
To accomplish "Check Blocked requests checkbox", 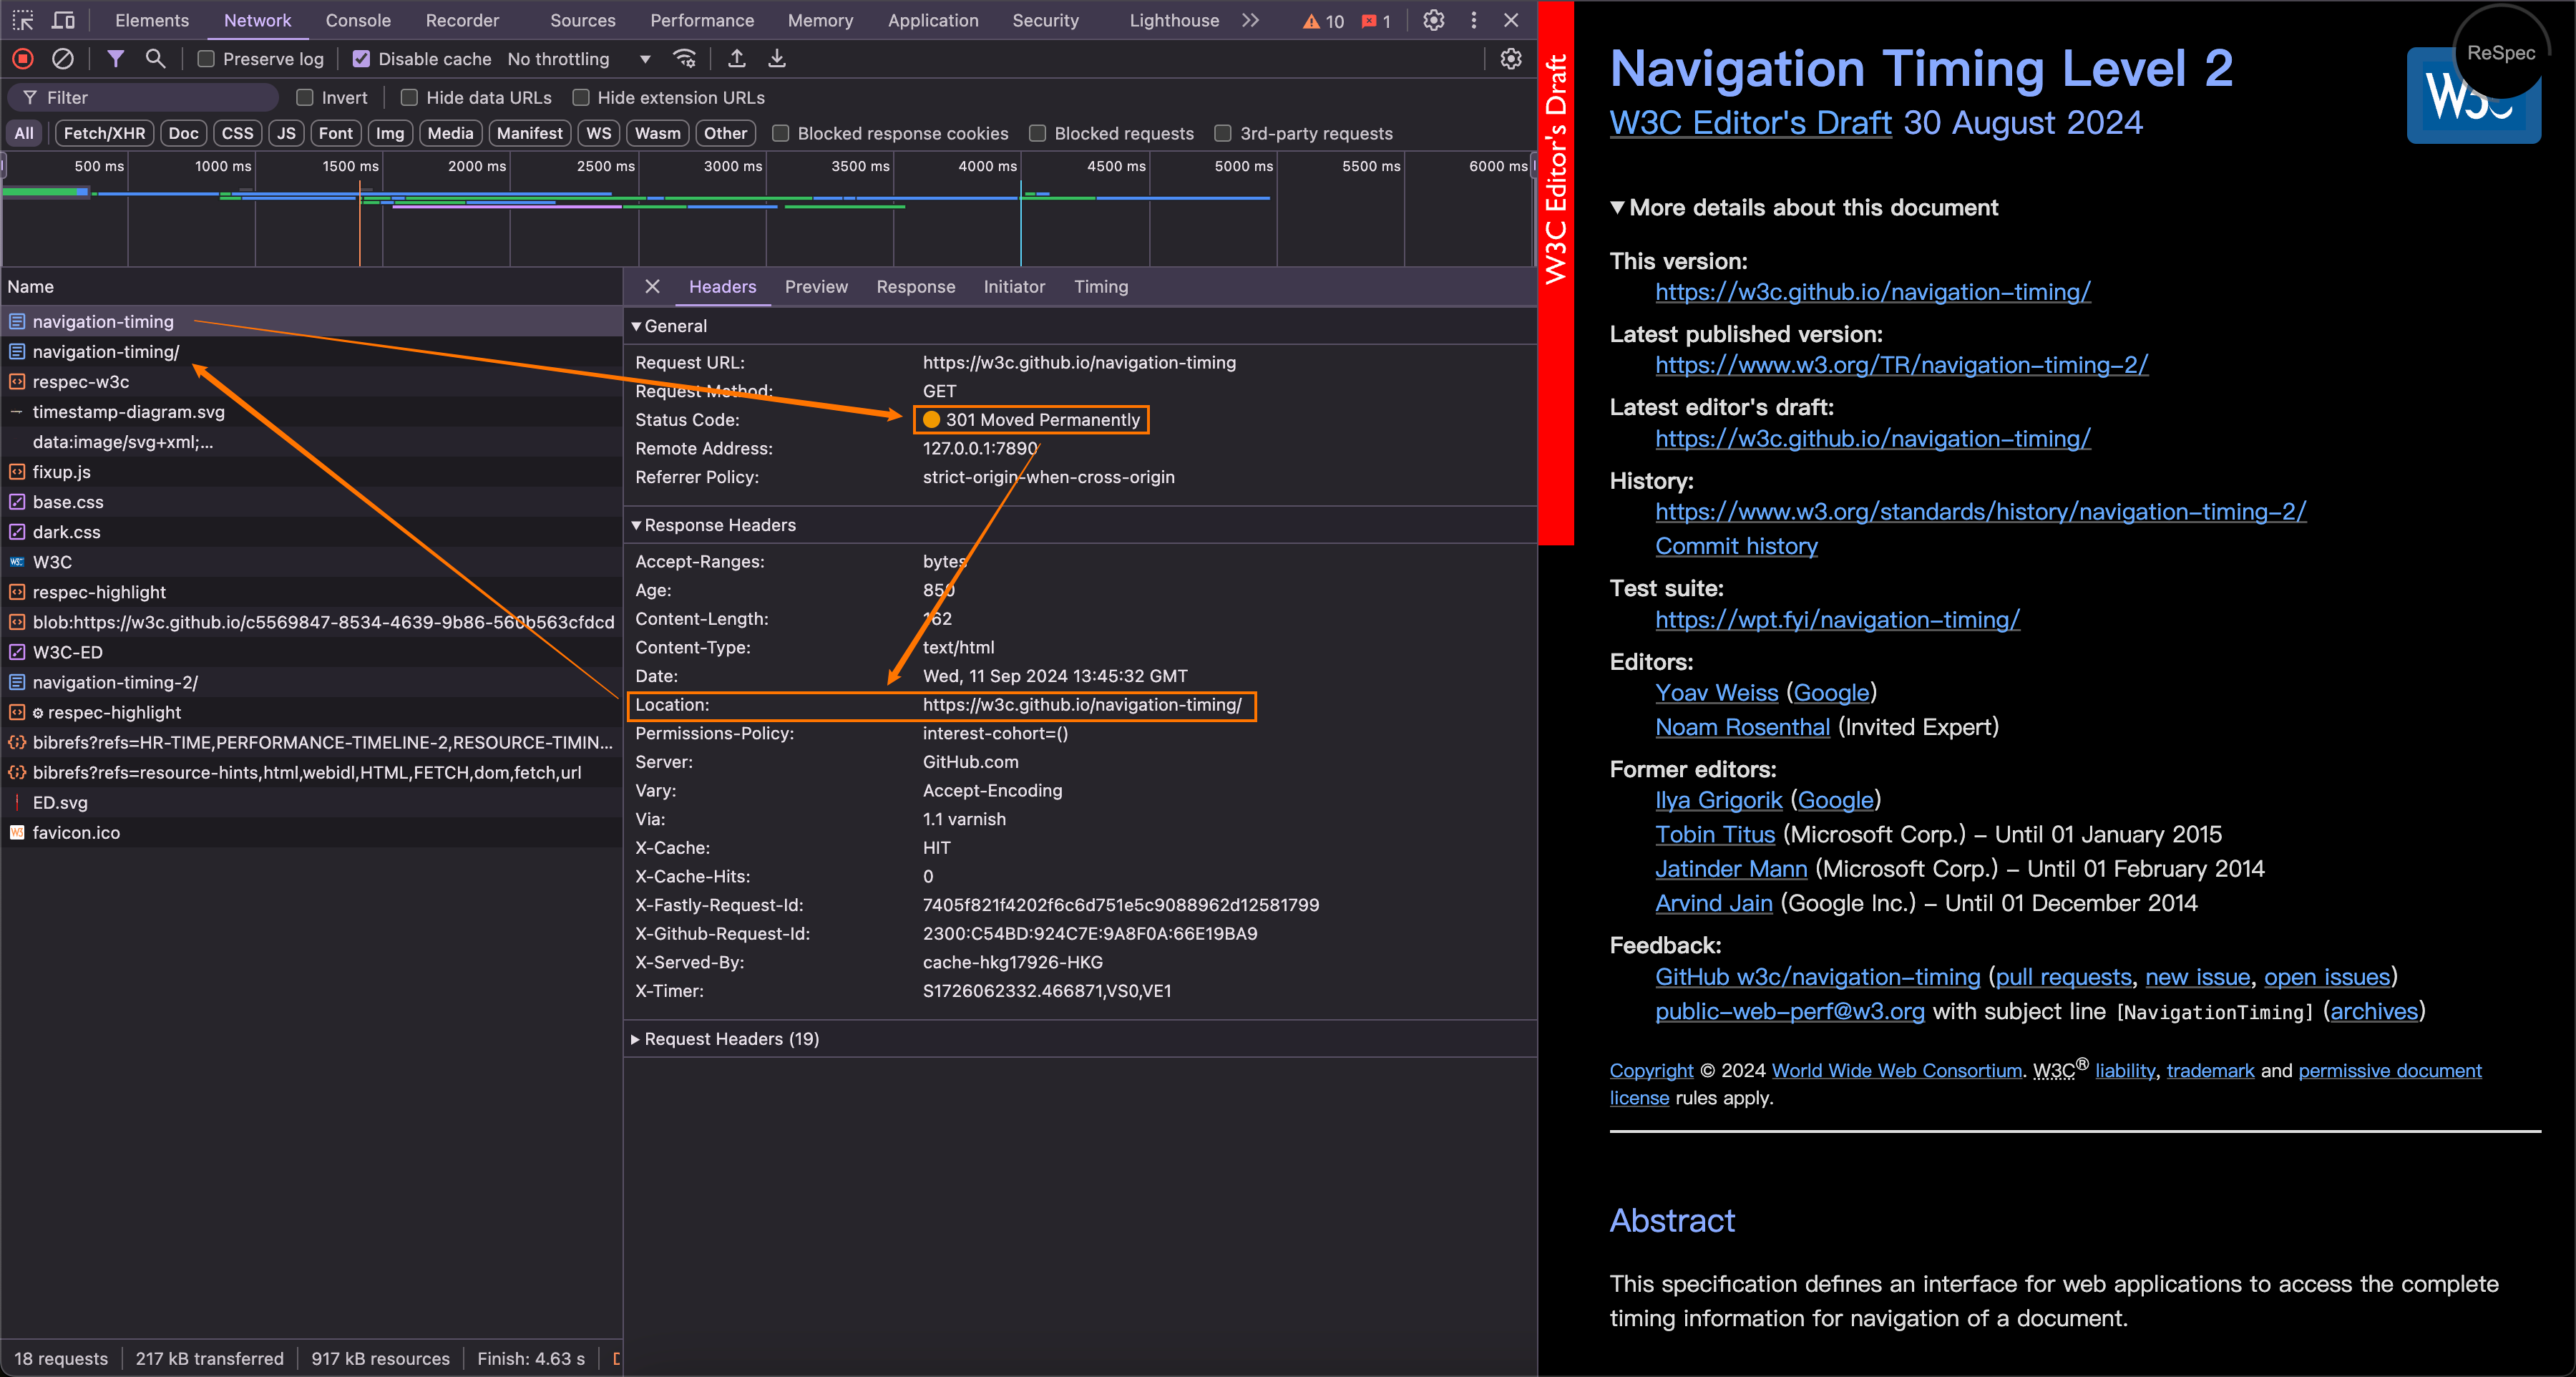I will pos(1038,134).
